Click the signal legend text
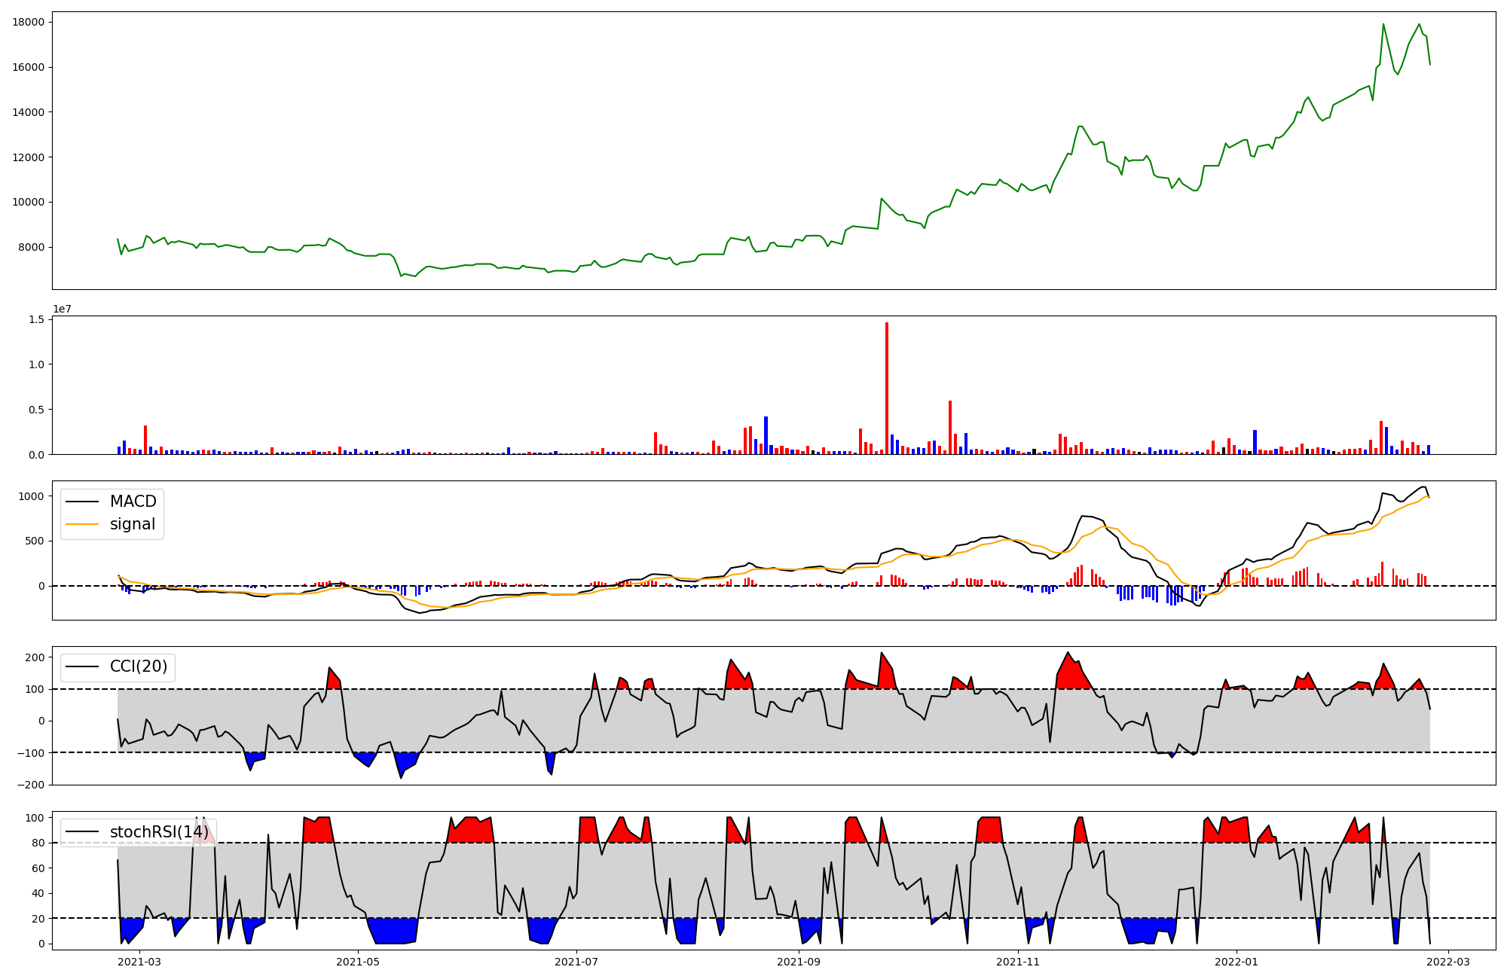Image resolution: width=1507 pixels, height=979 pixels. tap(132, 524)
